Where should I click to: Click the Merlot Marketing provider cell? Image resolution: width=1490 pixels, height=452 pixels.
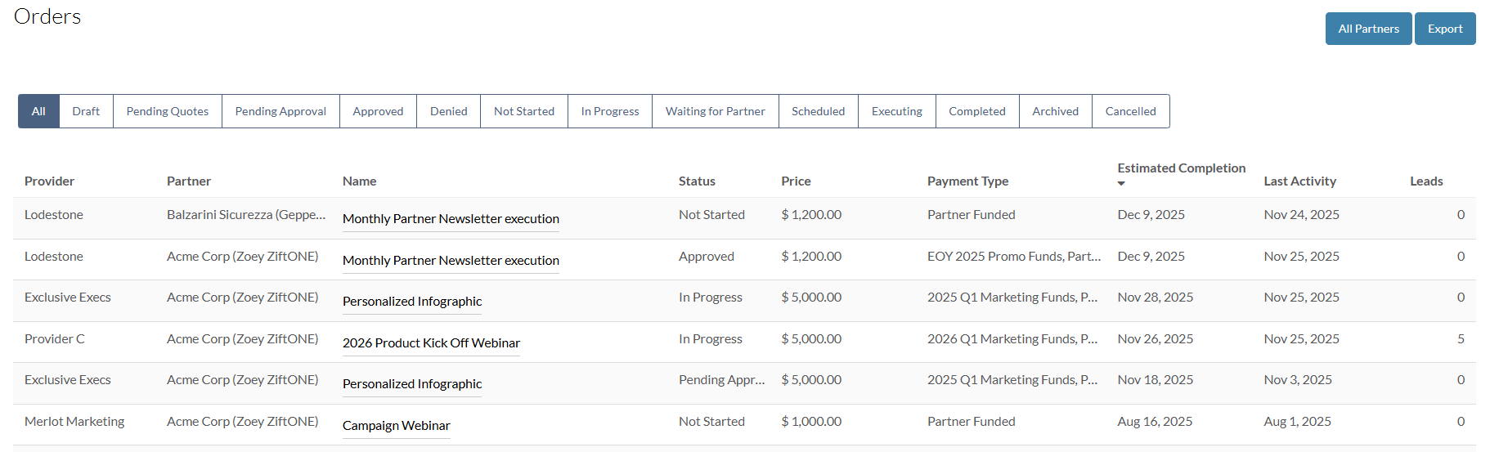pyautogui.click(x=74, y=422)
